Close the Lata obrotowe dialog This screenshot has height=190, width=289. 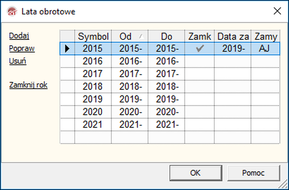(276, 11)
